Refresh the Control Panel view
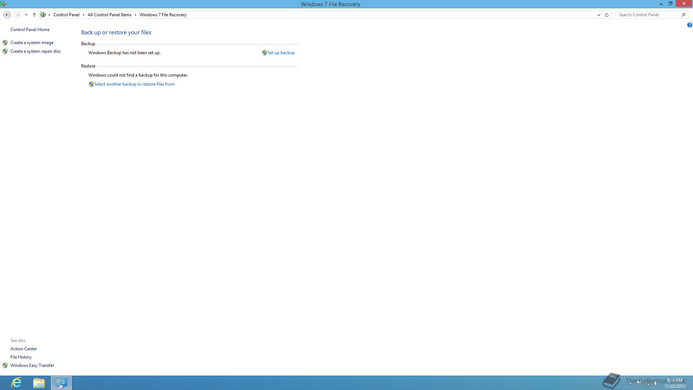Image resolution: width=693 pixels, height=390 pixels. pyautogui.click(x=607, y=15)
